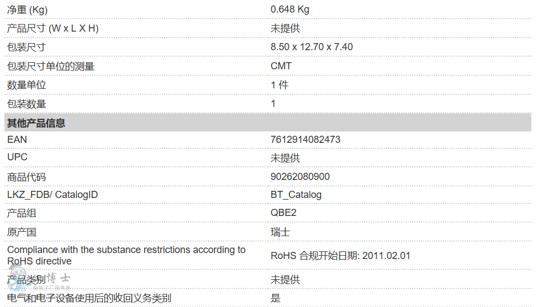This screenshot has width=545, height=307.
Task: Select the RoHS 合规开始日期 value
Action: pos(340,256)
